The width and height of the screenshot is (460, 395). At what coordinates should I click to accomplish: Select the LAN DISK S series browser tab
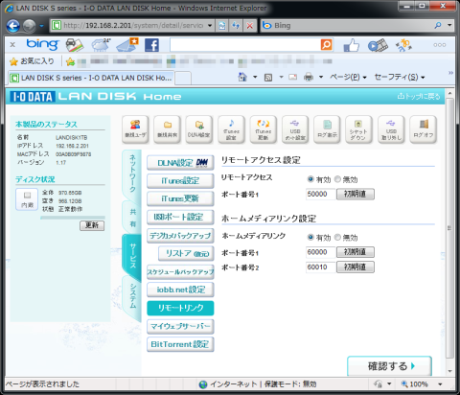91,78
